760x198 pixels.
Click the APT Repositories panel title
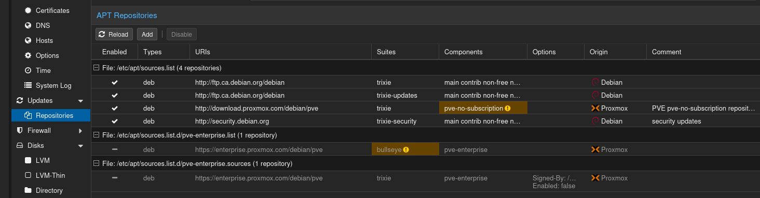(127, 16)
